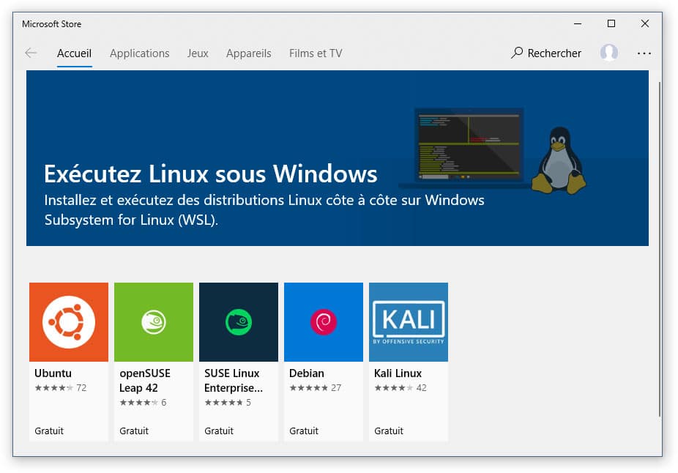The width and height of the screenshot is (678, 473).
Task: Click the SUSE Linux Enterprise title text
Action: tap(234, 381)
